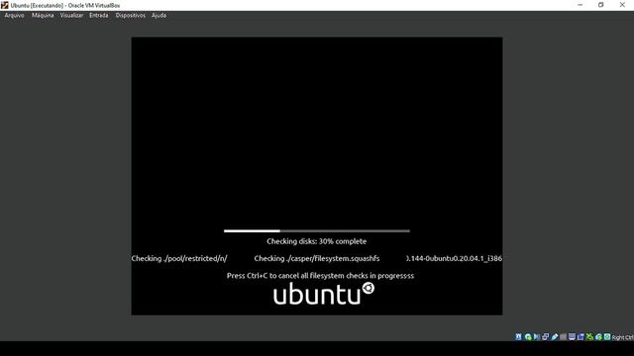The image size is (634, 356).
Task: Open the Entrada menu
Action: pos(99,16)
